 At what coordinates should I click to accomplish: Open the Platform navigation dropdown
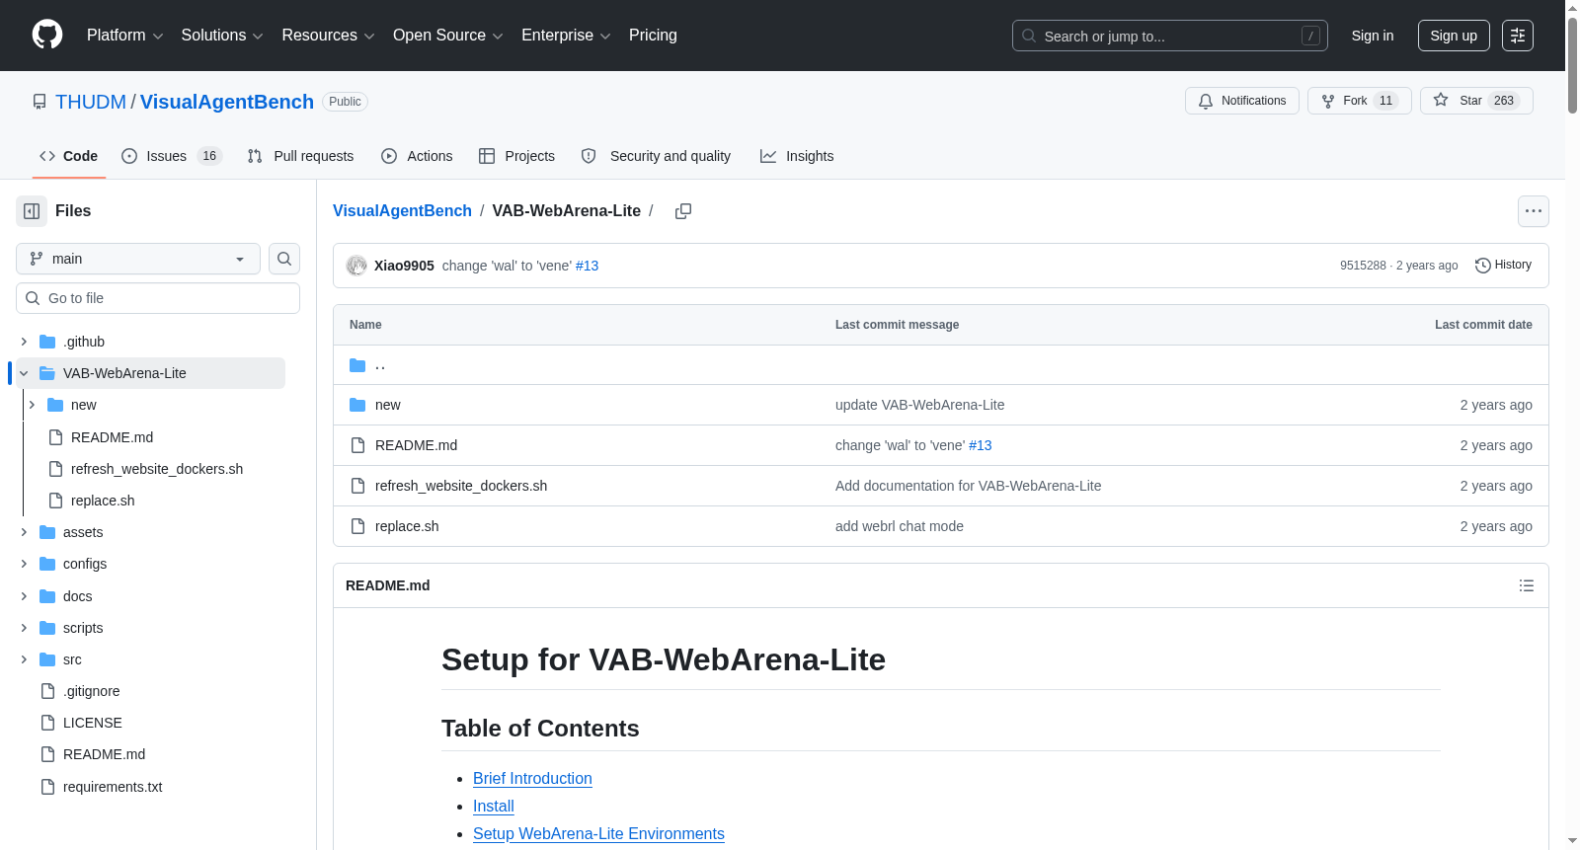click(x=124, y=36)
